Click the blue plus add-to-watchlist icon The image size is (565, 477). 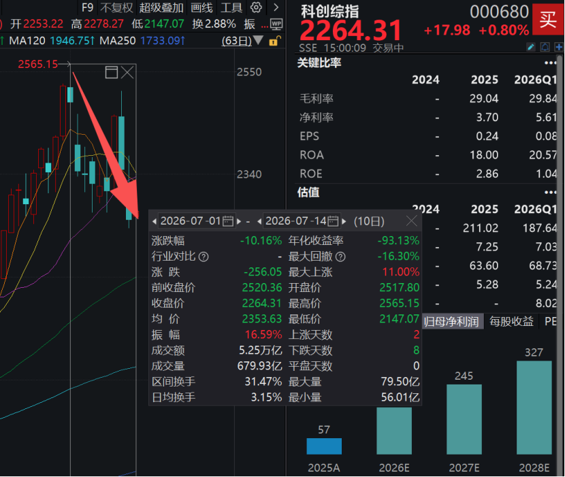point(559,47)
